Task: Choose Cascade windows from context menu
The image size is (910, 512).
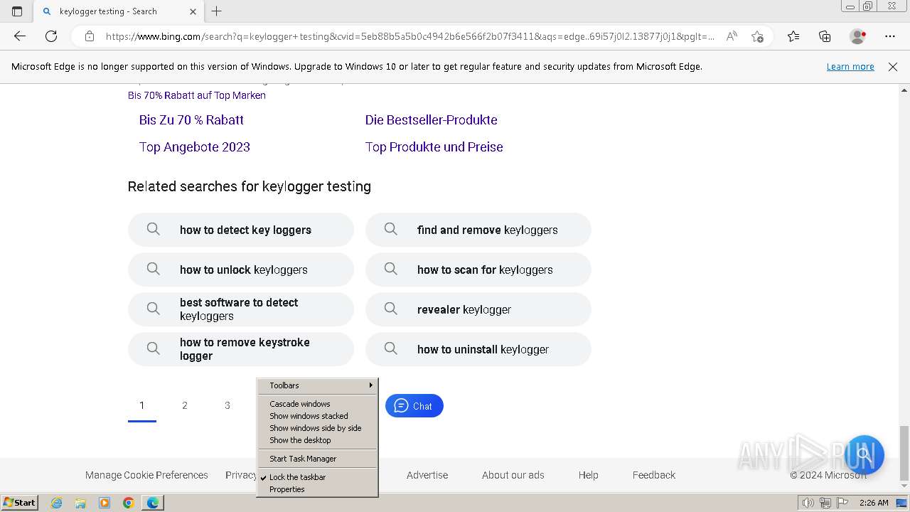Action: (x=316, y=404)
